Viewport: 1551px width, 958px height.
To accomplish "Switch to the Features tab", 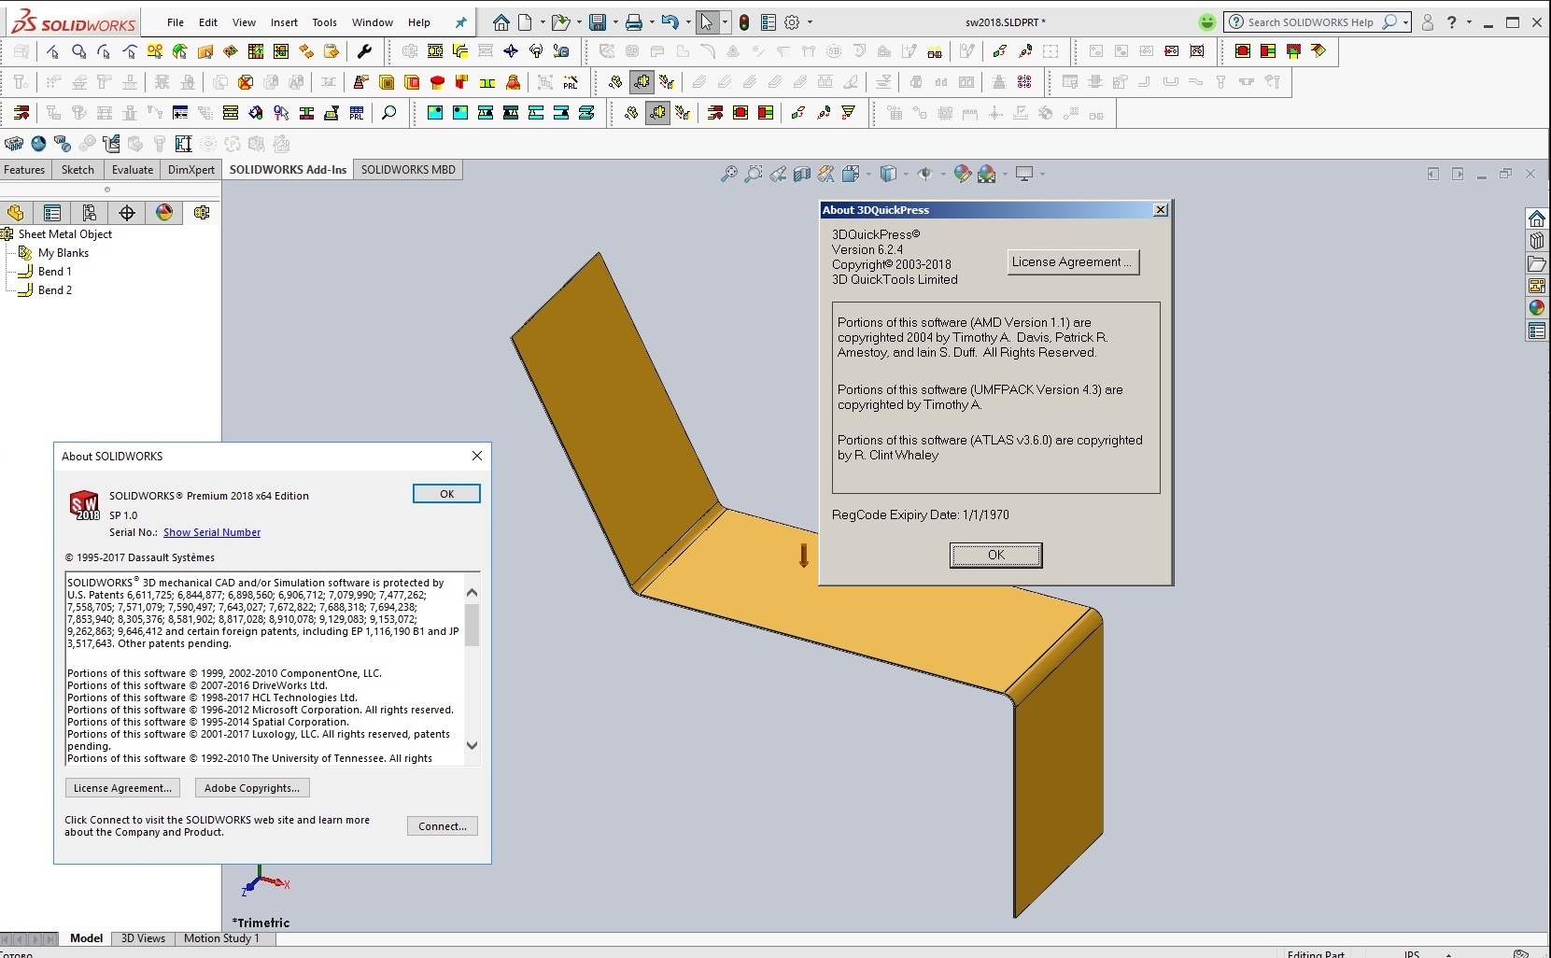I will [x=24, y=170].
